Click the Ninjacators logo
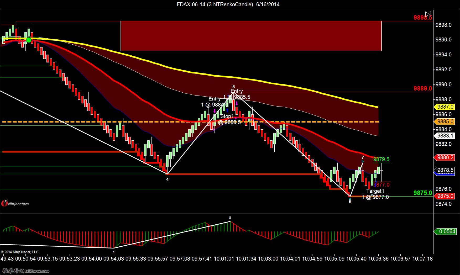 point(15,203)
